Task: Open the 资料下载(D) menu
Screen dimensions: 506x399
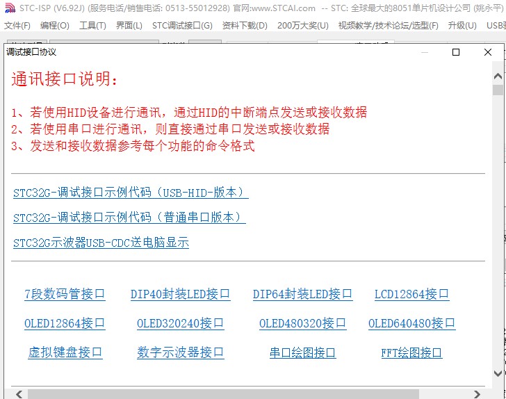Action: pyautogui.click(x=245, y=25)
